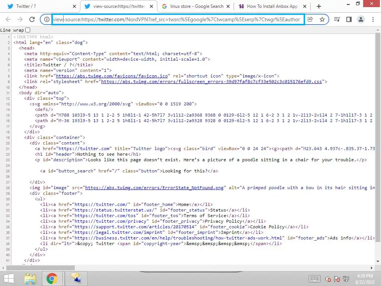Viewport: 381px width, 286px height.
Task: Click the 'Terms of Service' text on line 33
Action: tap(205, 216)
